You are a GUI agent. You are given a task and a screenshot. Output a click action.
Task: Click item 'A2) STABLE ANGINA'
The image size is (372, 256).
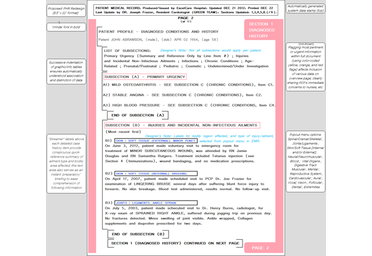[183, 95]
